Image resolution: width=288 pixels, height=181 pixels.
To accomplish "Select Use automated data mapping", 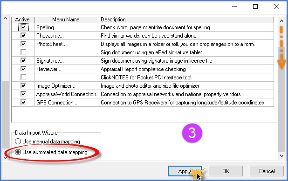I will [51, 152].
